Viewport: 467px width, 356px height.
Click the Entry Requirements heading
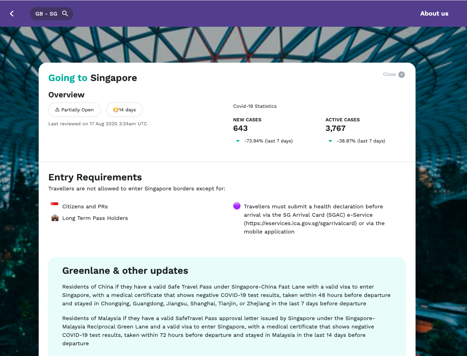[x=95, y=177]
